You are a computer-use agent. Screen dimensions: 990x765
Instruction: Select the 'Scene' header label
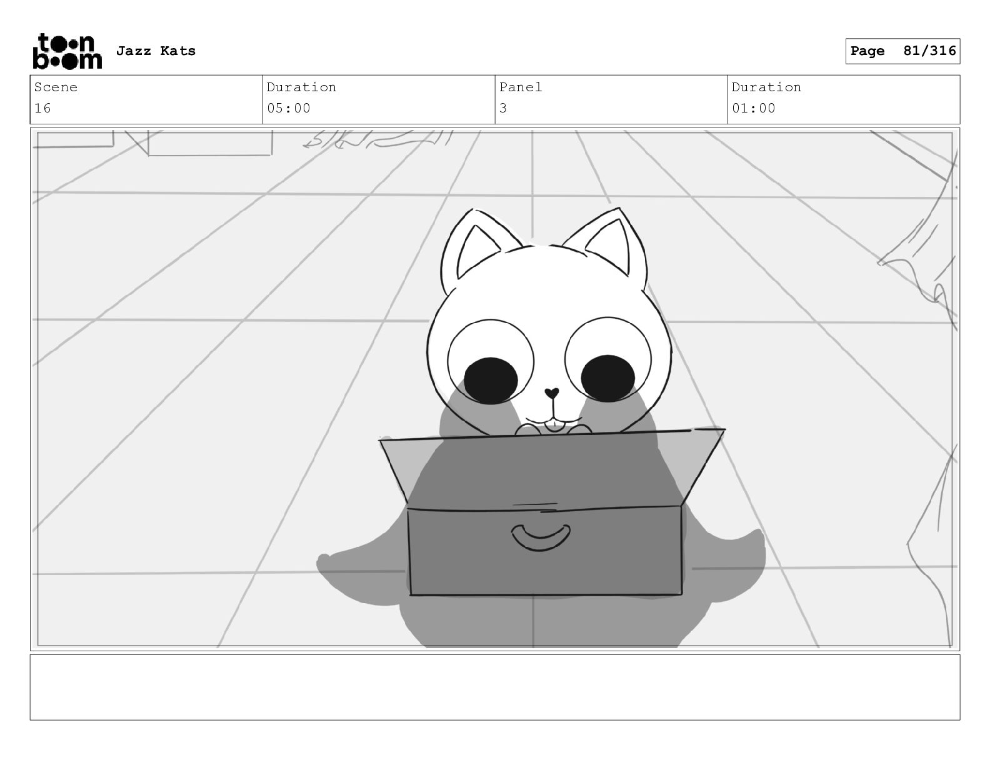coord(56,87)
